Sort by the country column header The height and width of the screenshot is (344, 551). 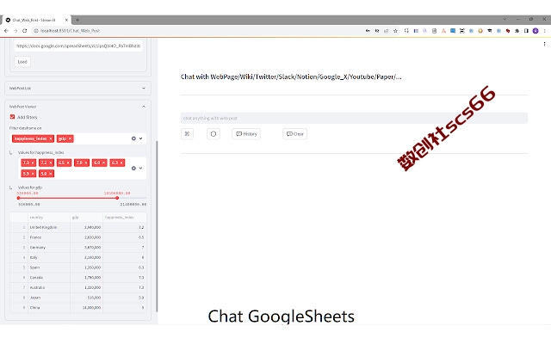[48, 218]
